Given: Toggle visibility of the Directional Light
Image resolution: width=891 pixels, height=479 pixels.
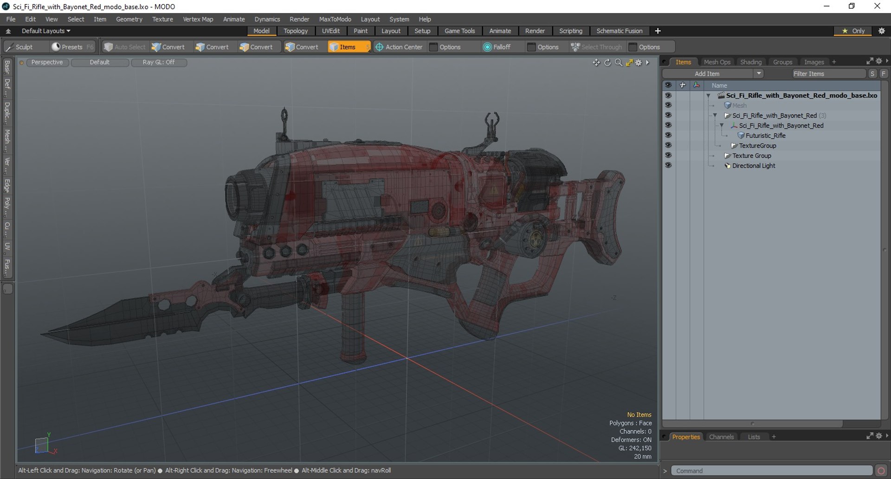Looking at the screenshot, I should click(x=668, y=165).
